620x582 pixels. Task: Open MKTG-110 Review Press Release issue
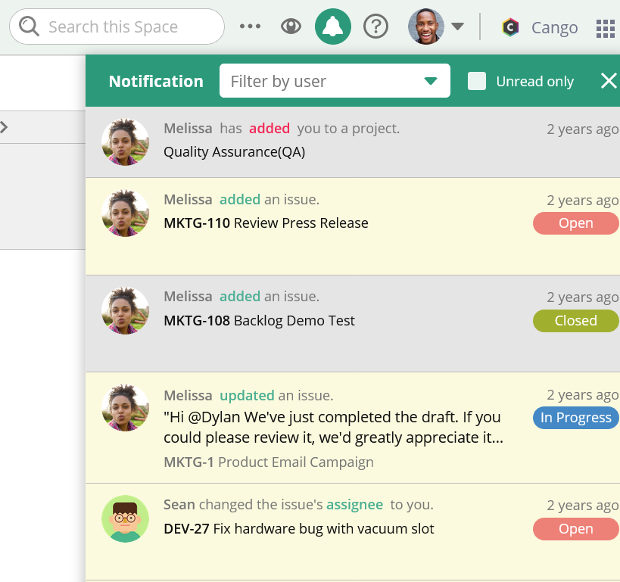pyautogui.click(x=266, y=223)
